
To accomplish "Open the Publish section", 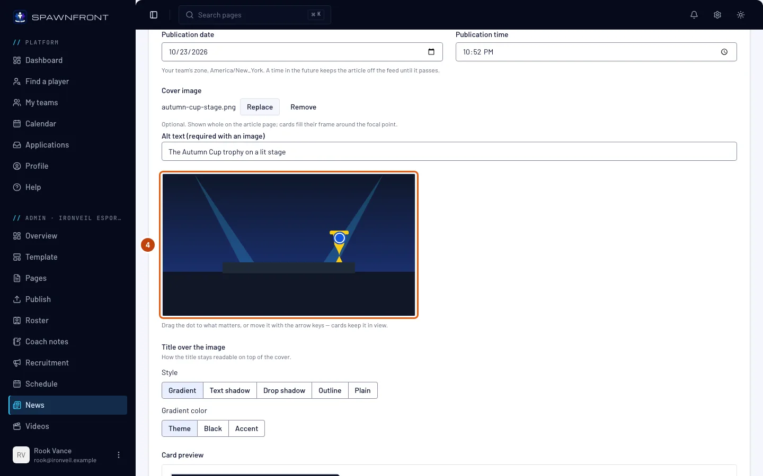I will (x=68, y=299).
